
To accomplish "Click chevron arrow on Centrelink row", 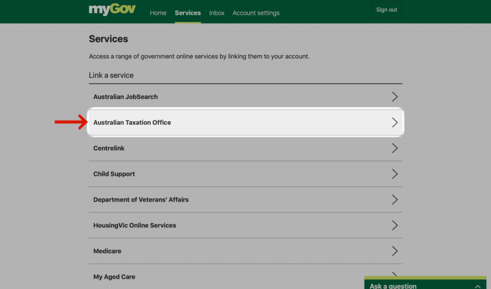I will [395, 149].
